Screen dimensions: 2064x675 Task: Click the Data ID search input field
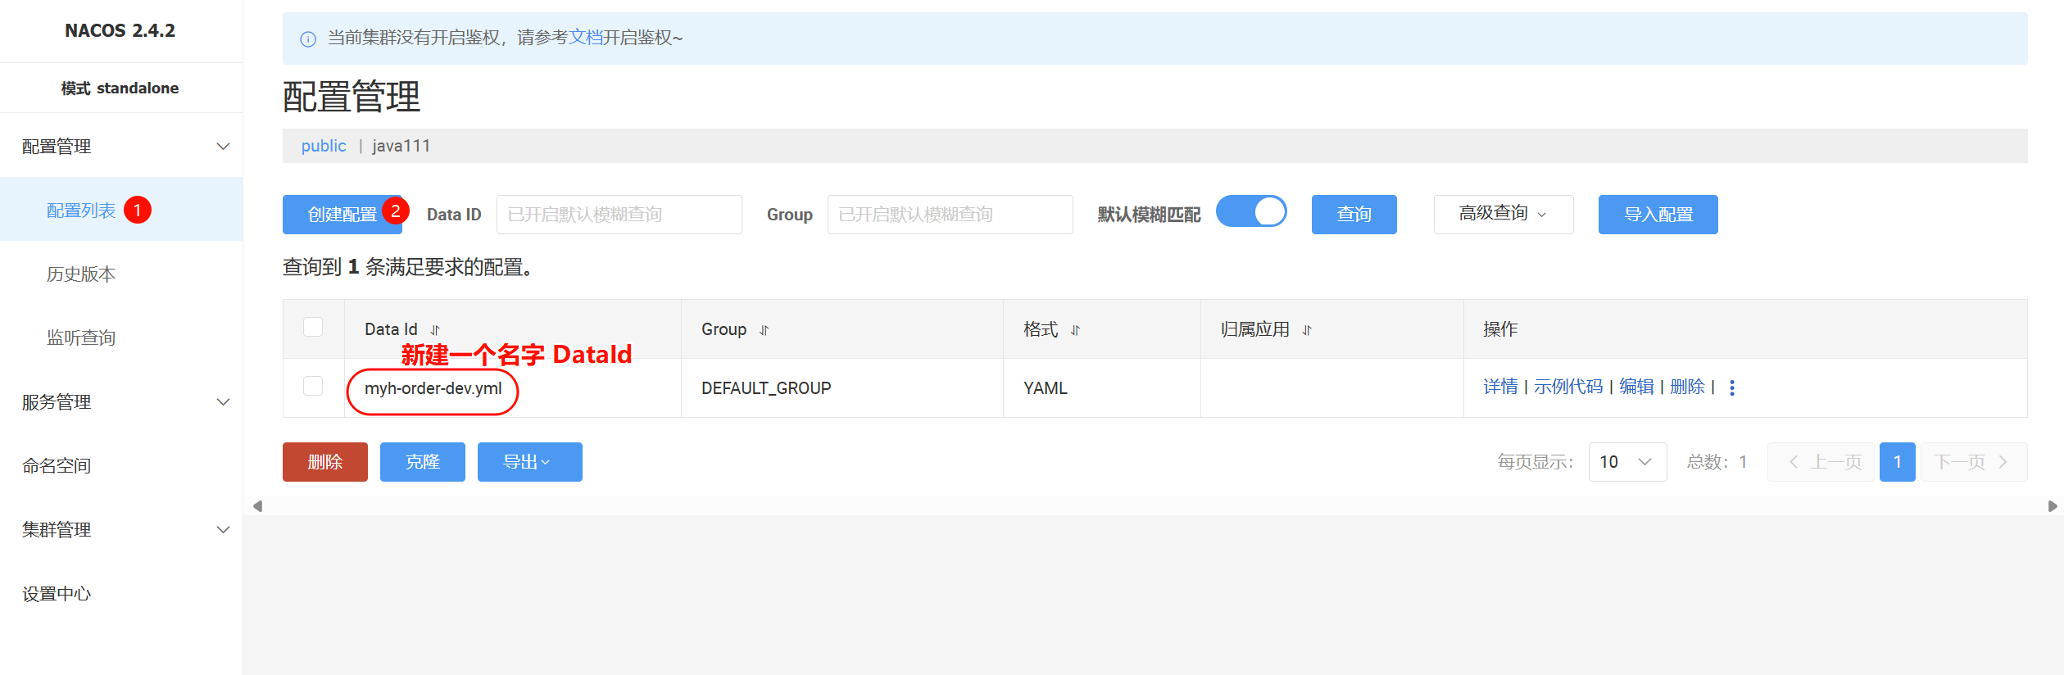click(619, 215)
